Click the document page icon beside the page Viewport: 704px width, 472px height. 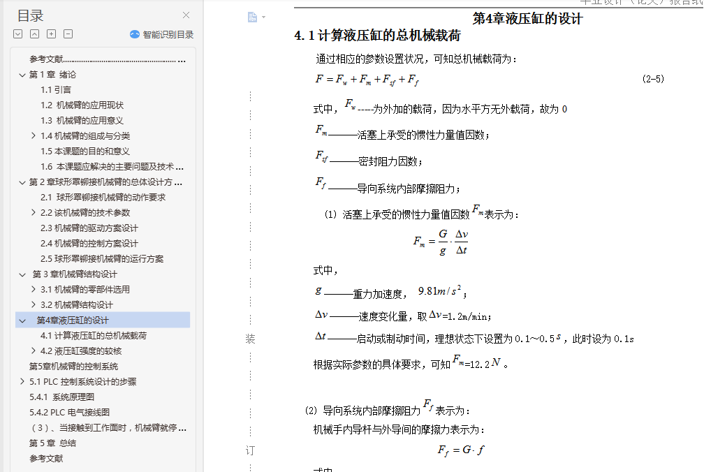[x=252, y=17]
